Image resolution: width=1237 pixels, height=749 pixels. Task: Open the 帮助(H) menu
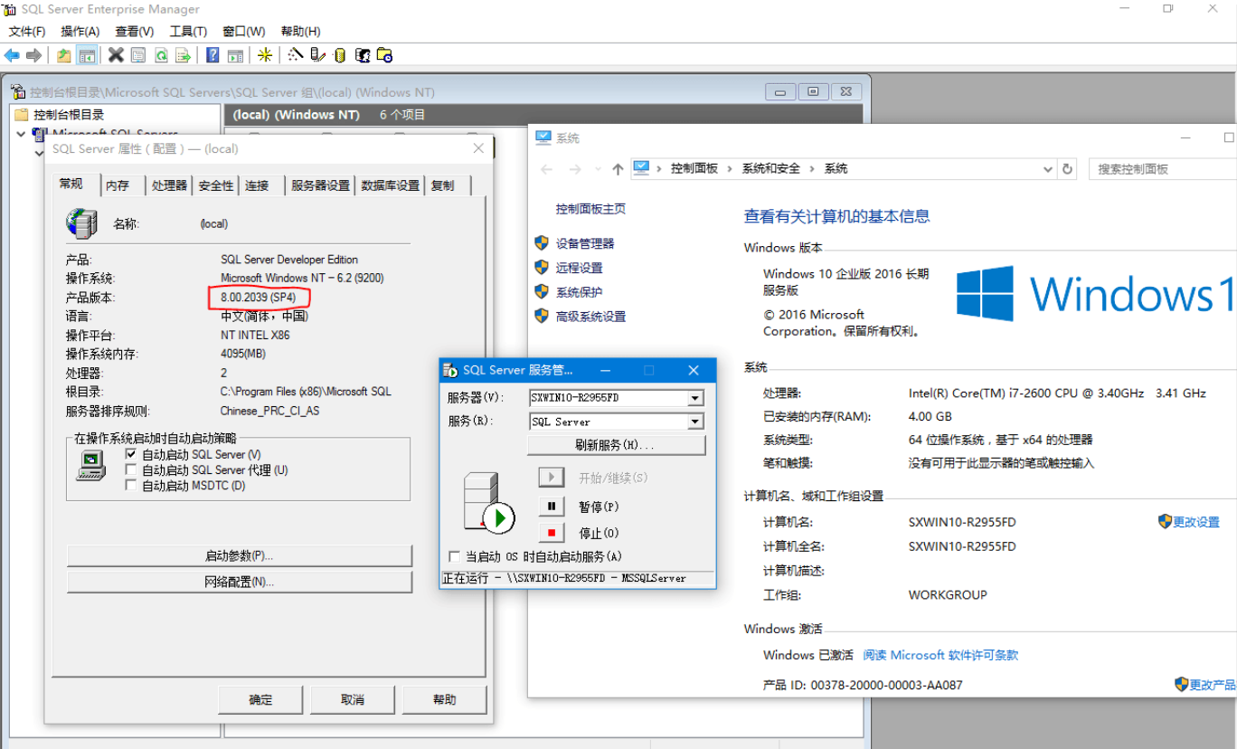click(301, 32)
